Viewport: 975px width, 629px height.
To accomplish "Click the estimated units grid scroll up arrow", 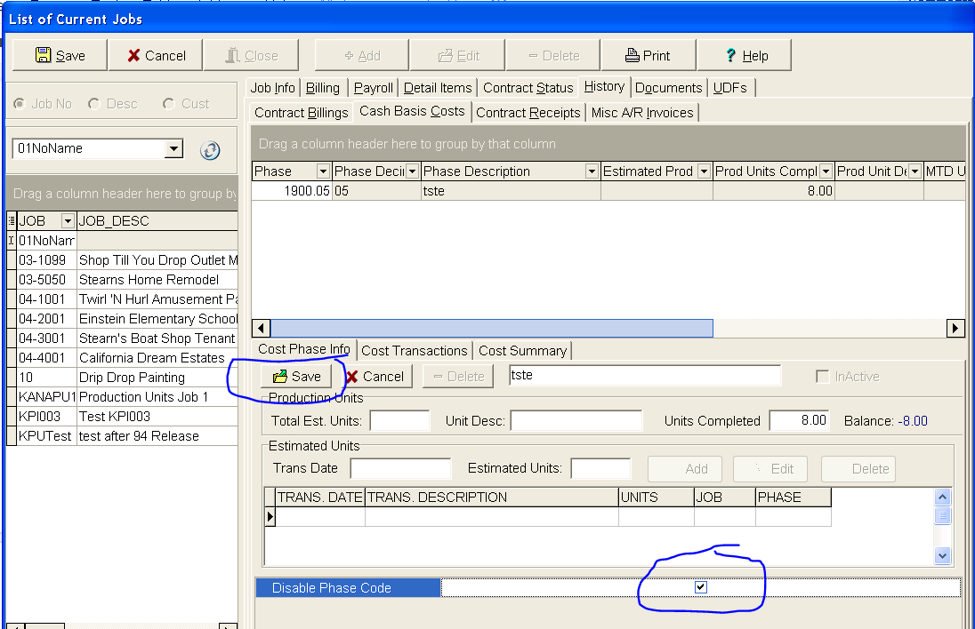I will coord(943,497).
